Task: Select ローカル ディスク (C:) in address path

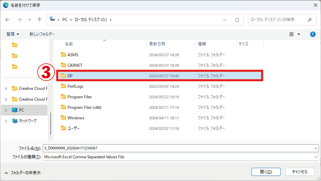Action: tap(91, 20)
